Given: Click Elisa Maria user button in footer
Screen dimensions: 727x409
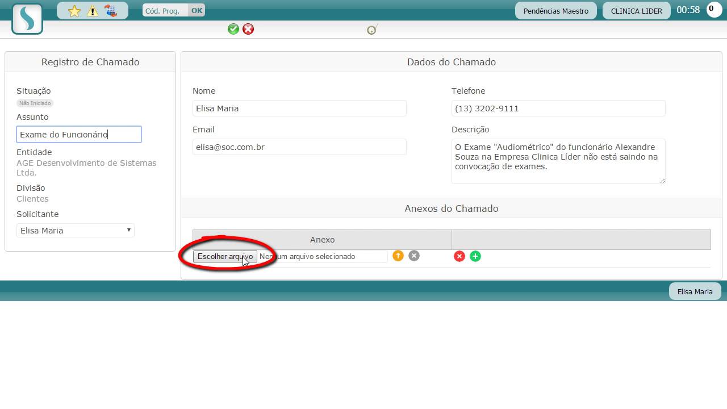Looking at the screenshot, I should (x=695, y=291).
